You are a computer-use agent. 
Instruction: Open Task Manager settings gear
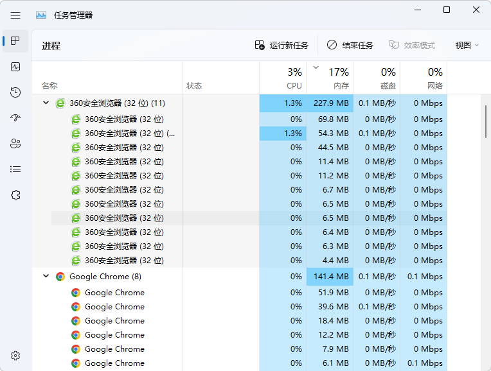click(15, 356)
